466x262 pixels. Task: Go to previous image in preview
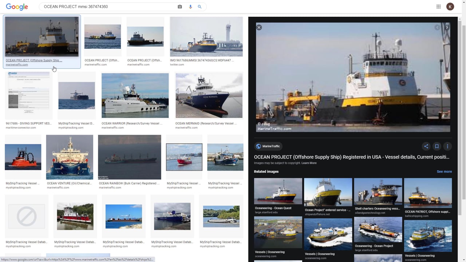[438, 27]
